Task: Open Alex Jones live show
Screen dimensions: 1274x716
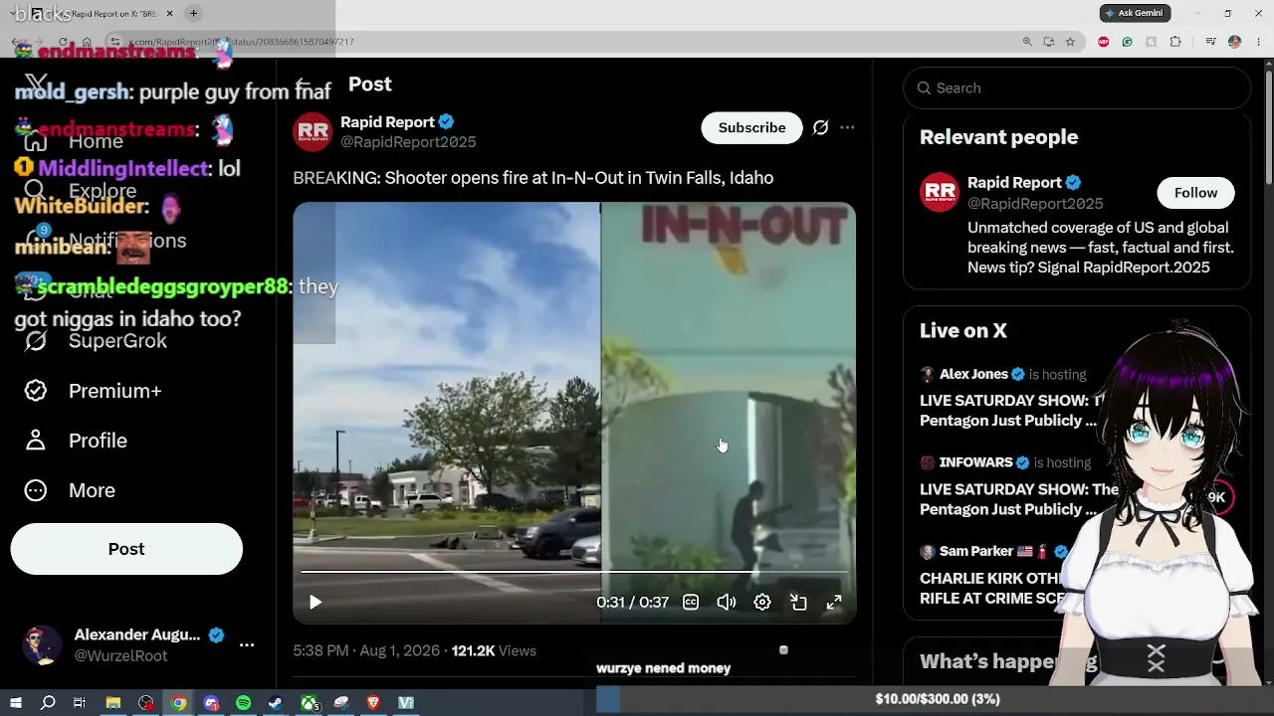Action: pyautogui.click(x=1010, y=398)
